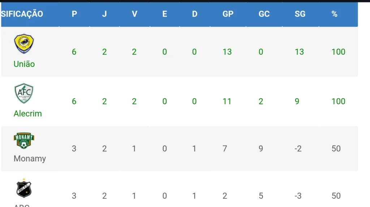
Task: Open the Alecrim team name link
Action: pos(27,113)
